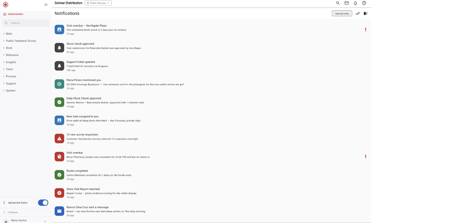
Task: Click the Stock check approved bell icon
Action: point(59,48)
